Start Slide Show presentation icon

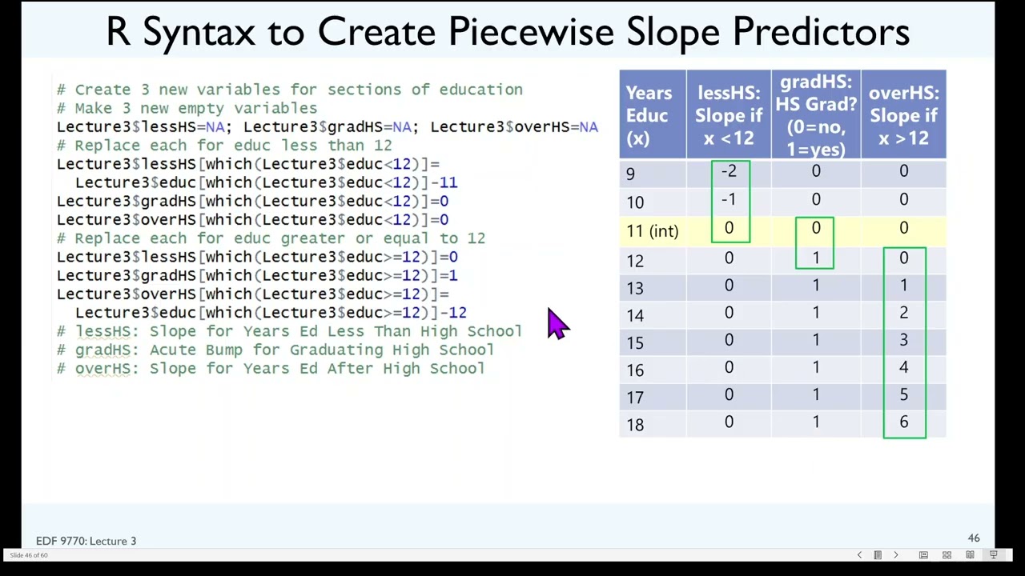(993, 555)
